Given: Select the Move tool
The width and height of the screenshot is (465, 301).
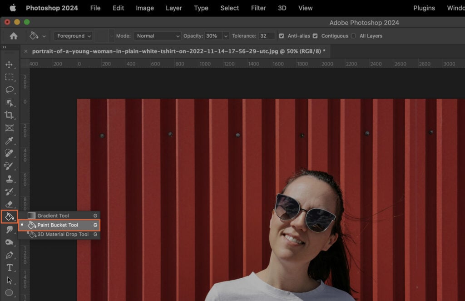Looking at the screenshot, I should click(x=10, y=65).
